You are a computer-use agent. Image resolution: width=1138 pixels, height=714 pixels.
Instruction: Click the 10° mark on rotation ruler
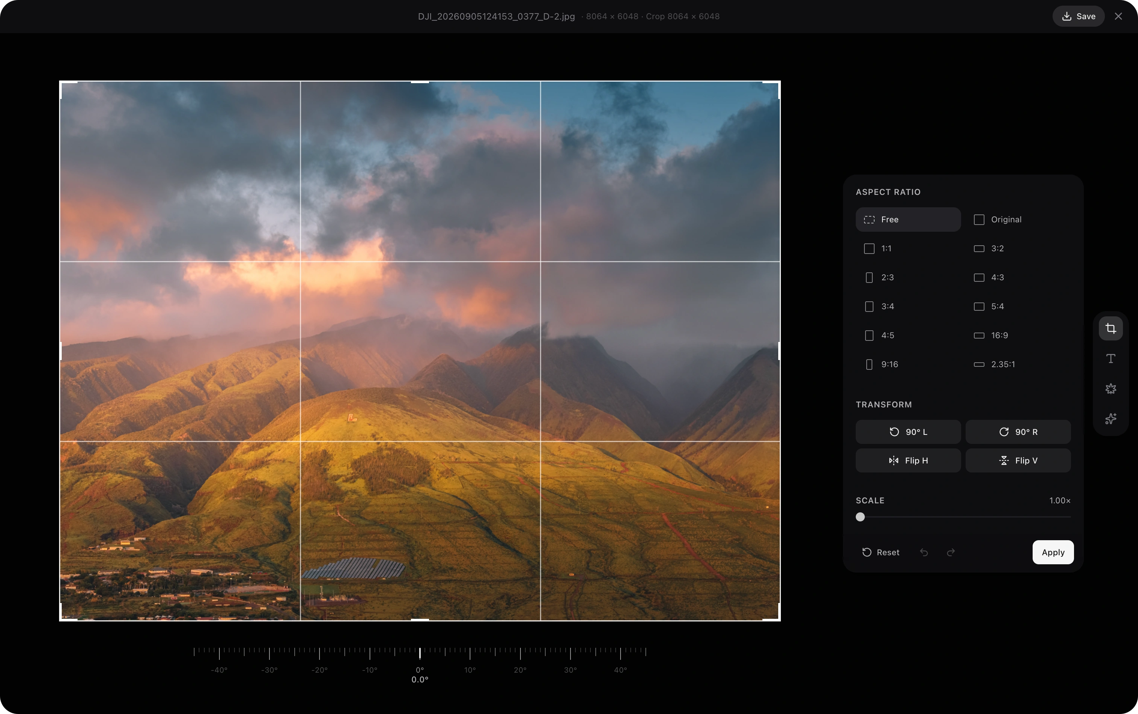pyautogui.click(x=470, y=670)
